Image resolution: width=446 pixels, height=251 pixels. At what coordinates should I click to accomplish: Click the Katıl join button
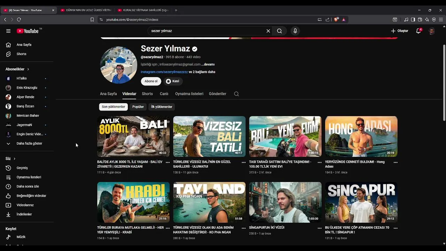[173, 81]
